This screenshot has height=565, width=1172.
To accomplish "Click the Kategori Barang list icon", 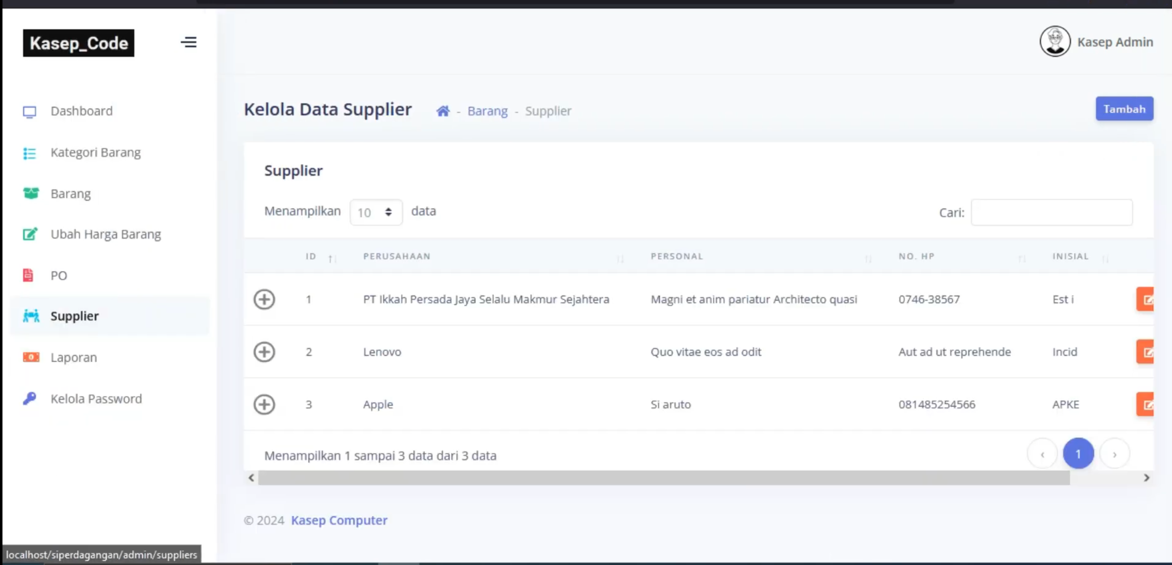I will tap(30, 153).
